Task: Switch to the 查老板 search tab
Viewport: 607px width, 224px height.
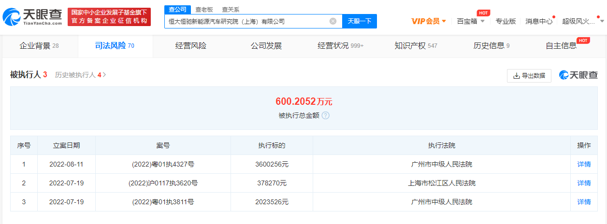Action: coord(204,10)
